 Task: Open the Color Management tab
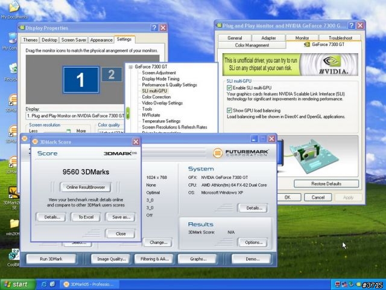click(252, 45)
